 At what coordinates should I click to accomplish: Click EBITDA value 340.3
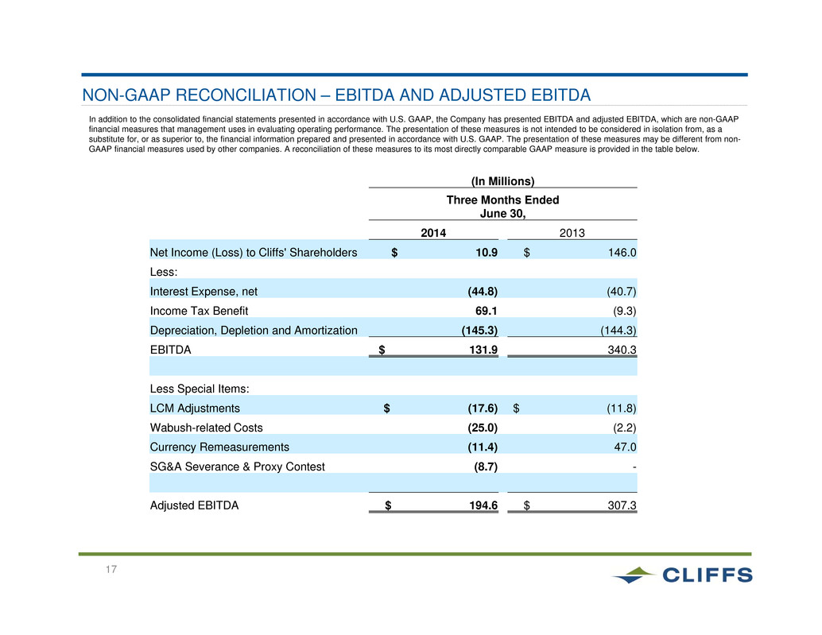(622, 350)
